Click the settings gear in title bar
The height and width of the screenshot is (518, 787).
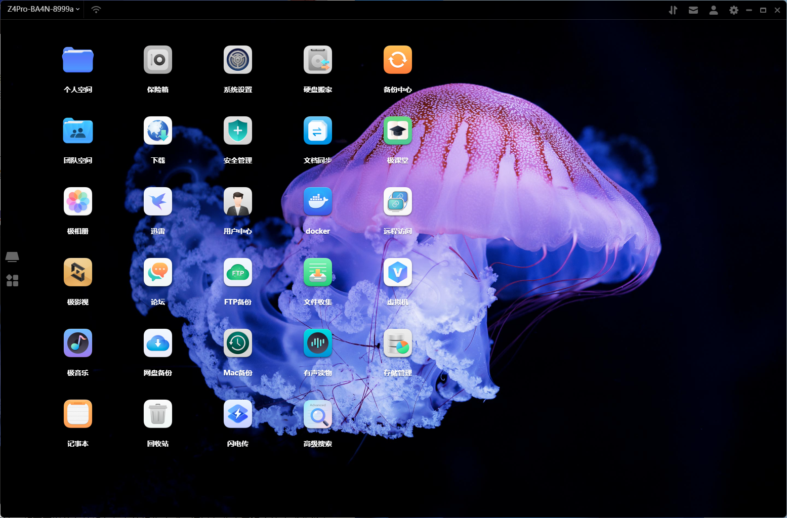tap(734, 10)
